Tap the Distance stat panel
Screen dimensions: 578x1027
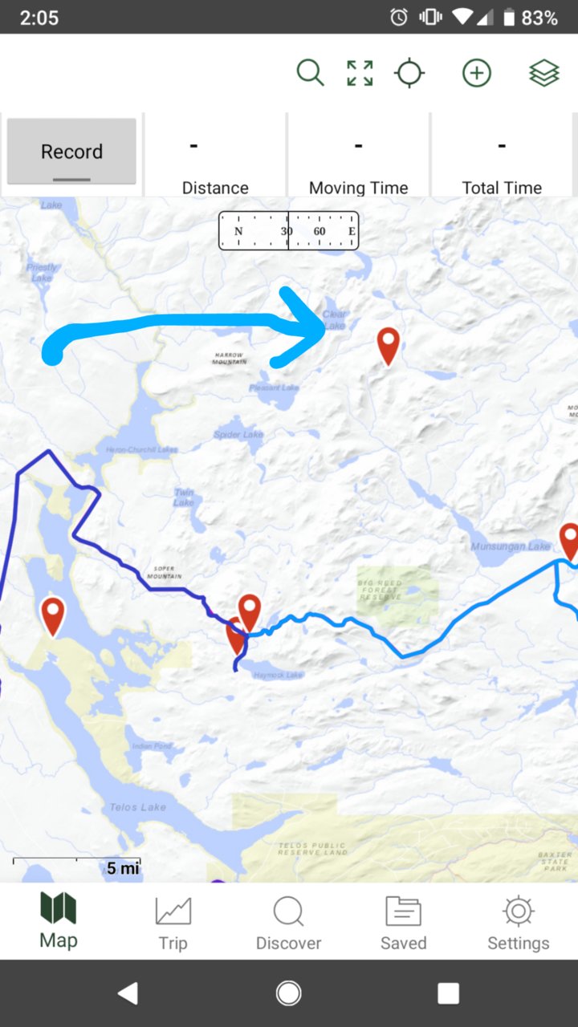[x=215, y=156]
